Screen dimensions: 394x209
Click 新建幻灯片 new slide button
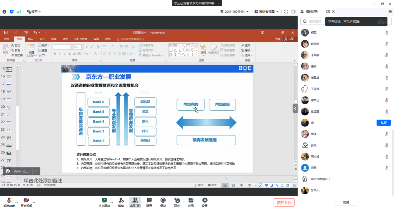31,50
